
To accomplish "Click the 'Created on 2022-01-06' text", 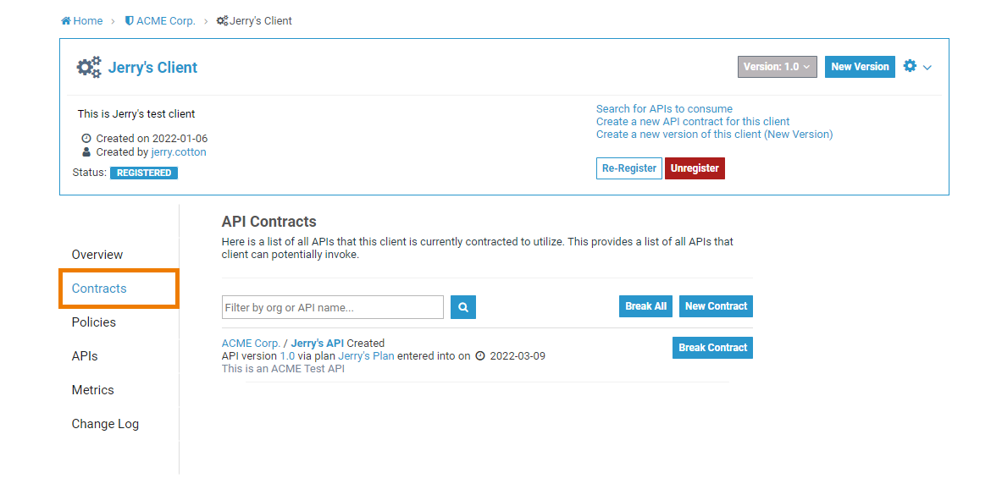I will tap(152, 139).
